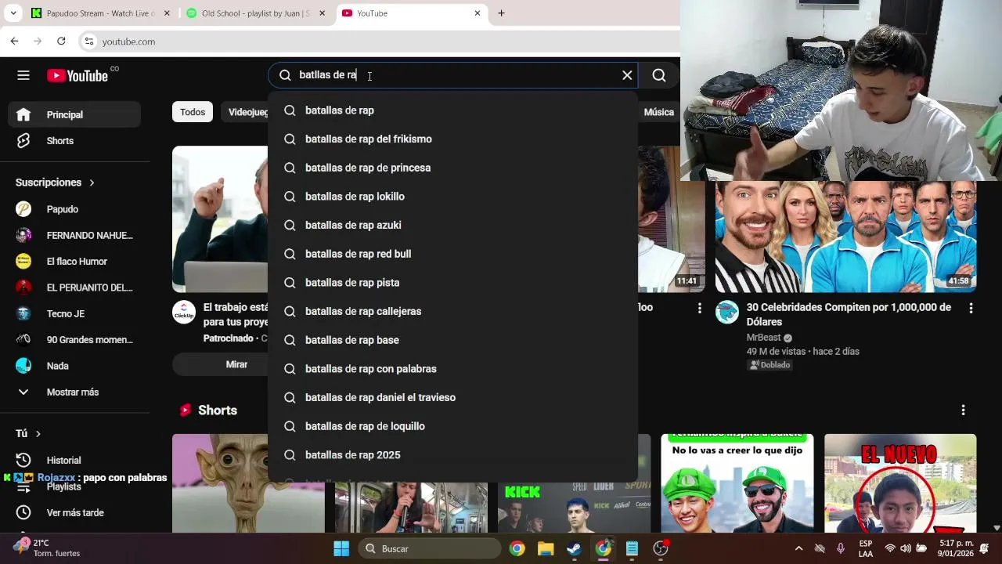Open Nada channel subscription

[x=75, y=366]
